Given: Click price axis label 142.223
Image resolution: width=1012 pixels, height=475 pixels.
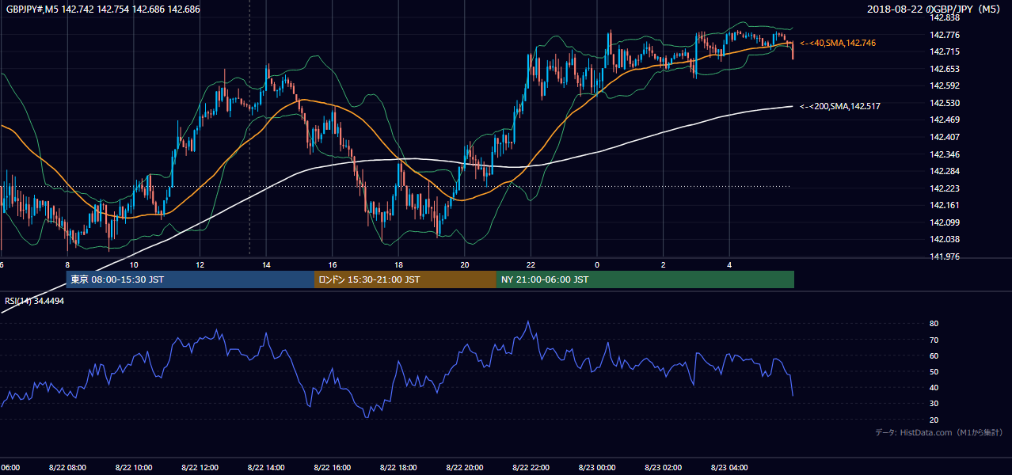Looking at the screenshot, I should click(x=945, y=188).
